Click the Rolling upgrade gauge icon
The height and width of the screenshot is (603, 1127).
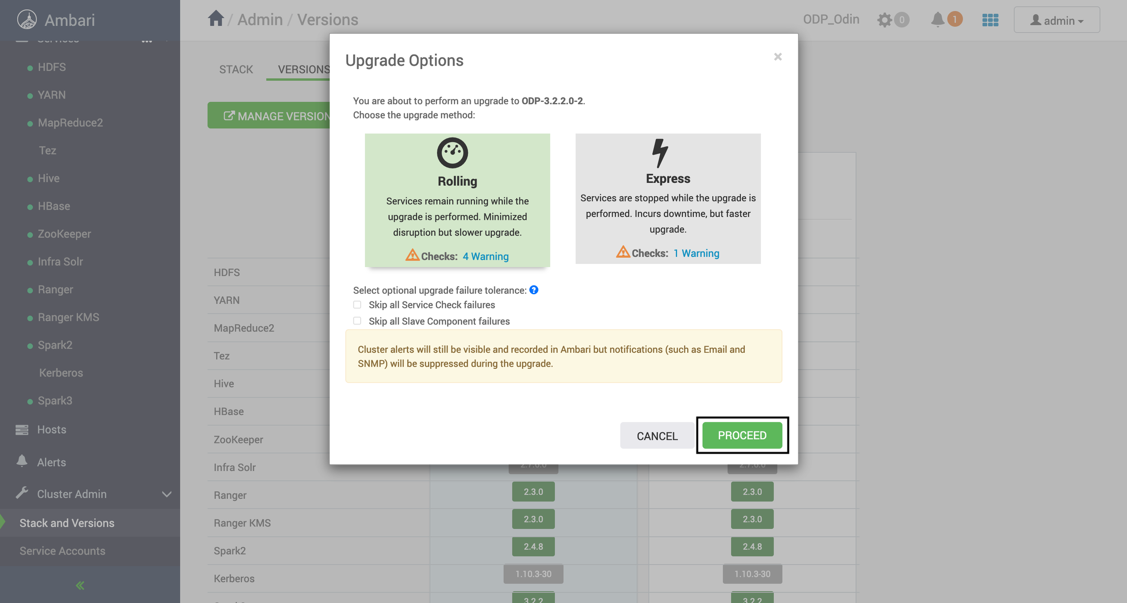452,153
